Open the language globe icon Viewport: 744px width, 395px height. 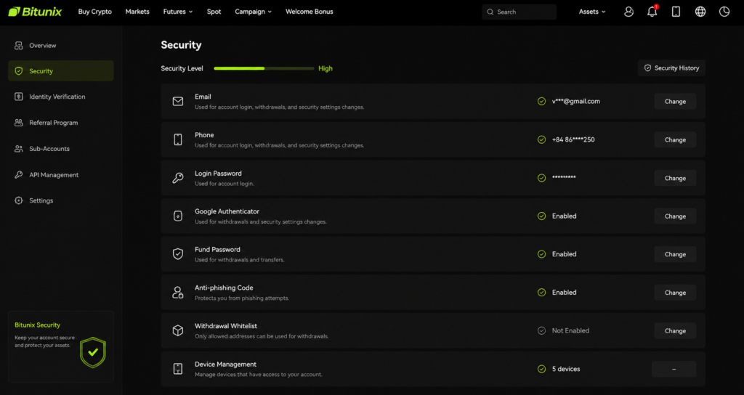(x=700, y=12)
